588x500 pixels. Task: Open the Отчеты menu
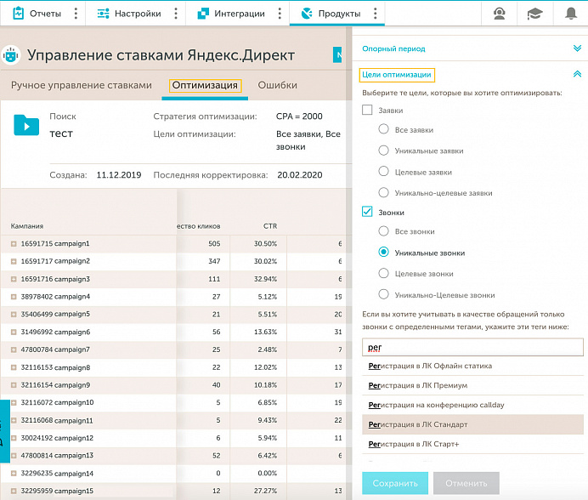(45, 14)
